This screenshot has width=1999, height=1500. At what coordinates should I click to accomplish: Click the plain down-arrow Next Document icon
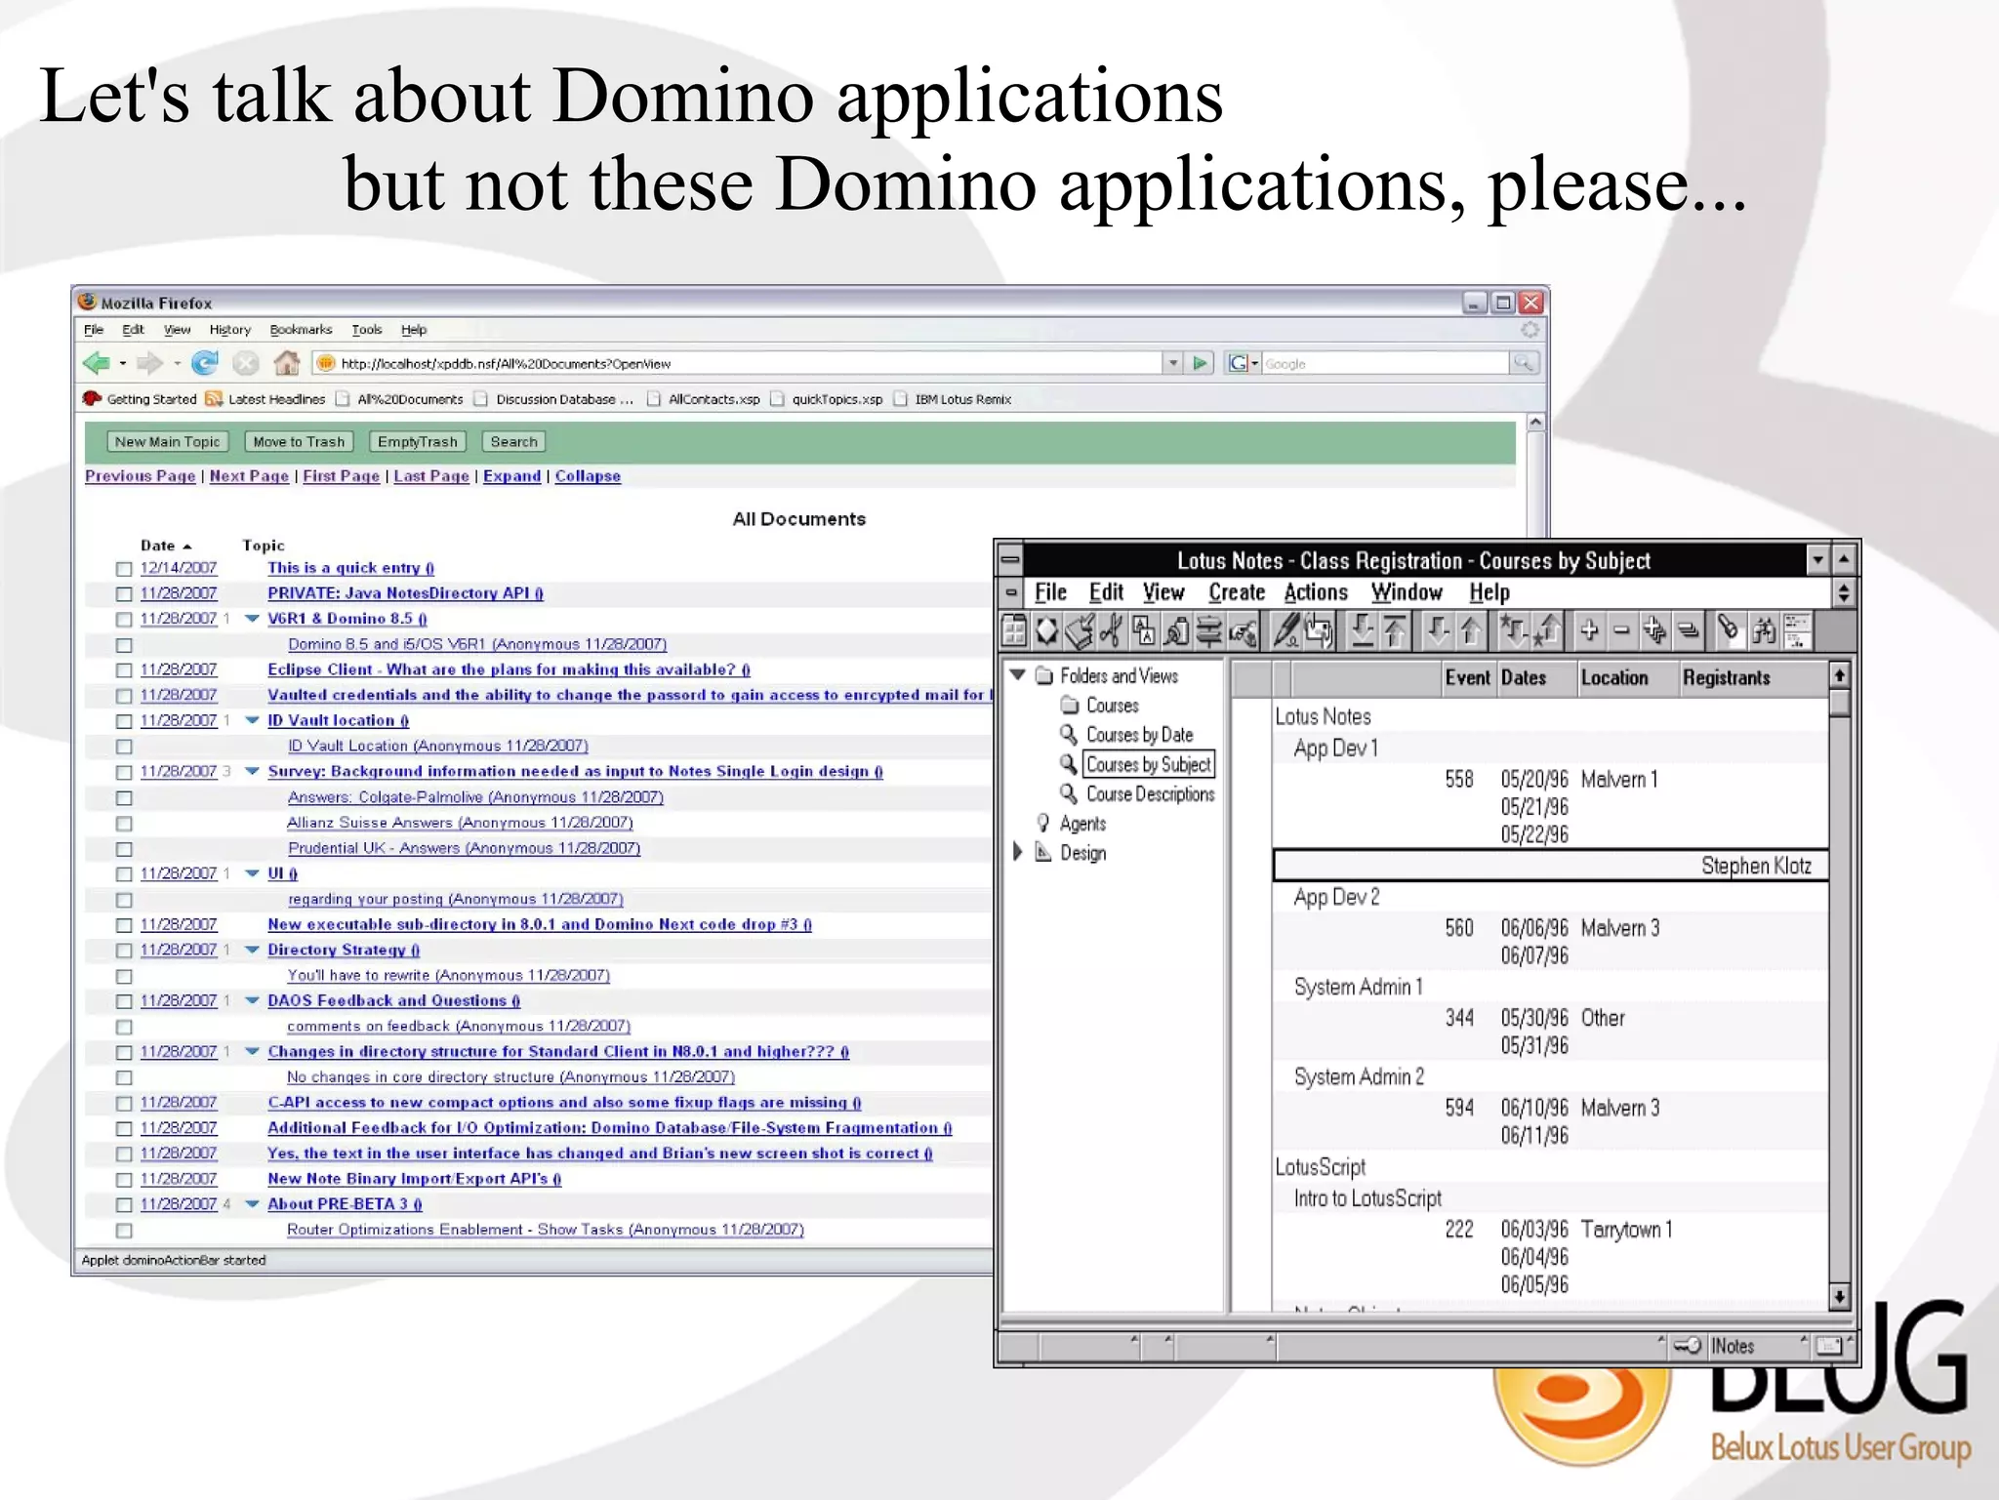(1438, 631)
